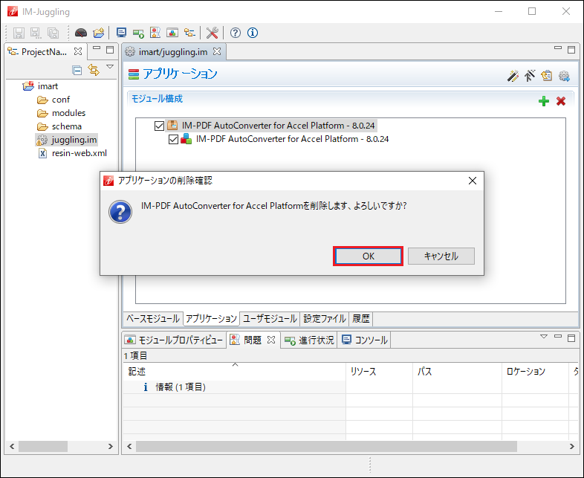Click the open project folder icon
Image resolution: width=584 pixels, height=478 pixels.
tap(99, 33)
